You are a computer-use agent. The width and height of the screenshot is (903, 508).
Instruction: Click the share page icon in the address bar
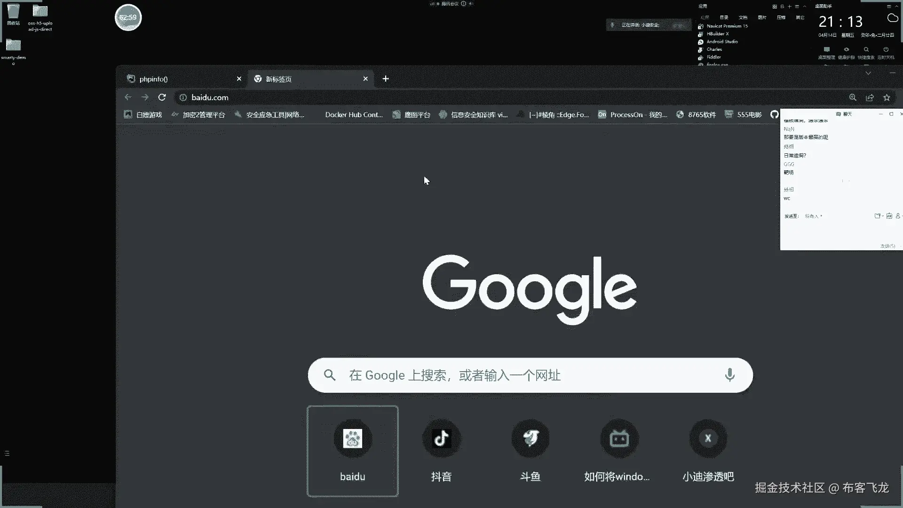pos(870,97)
